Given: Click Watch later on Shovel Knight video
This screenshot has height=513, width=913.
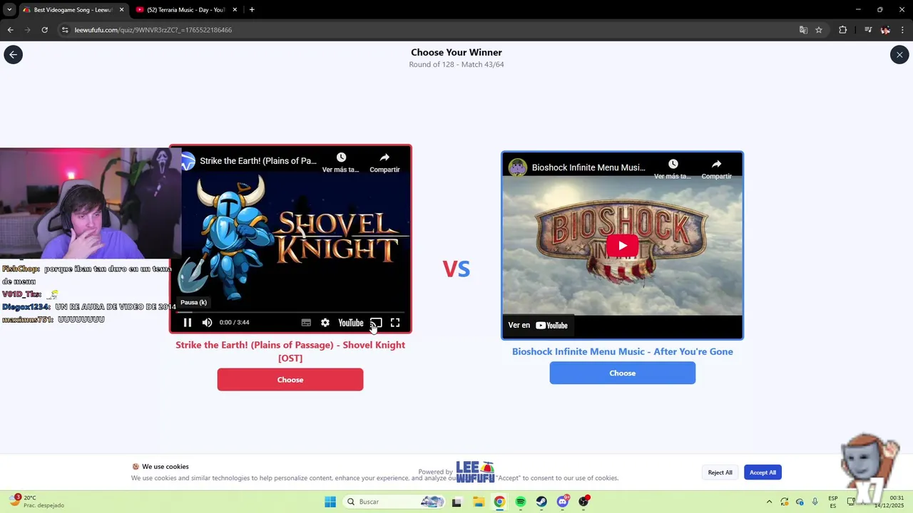Looking at the screenshot, I should pyautogui.click(x=341, y=162).
